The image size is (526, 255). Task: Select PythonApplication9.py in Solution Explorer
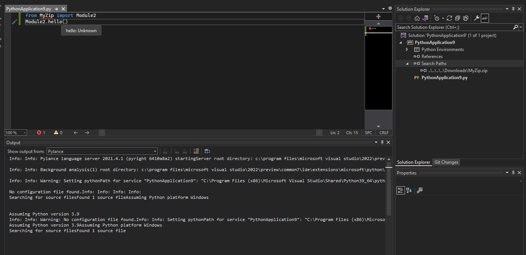click(444, 78)
